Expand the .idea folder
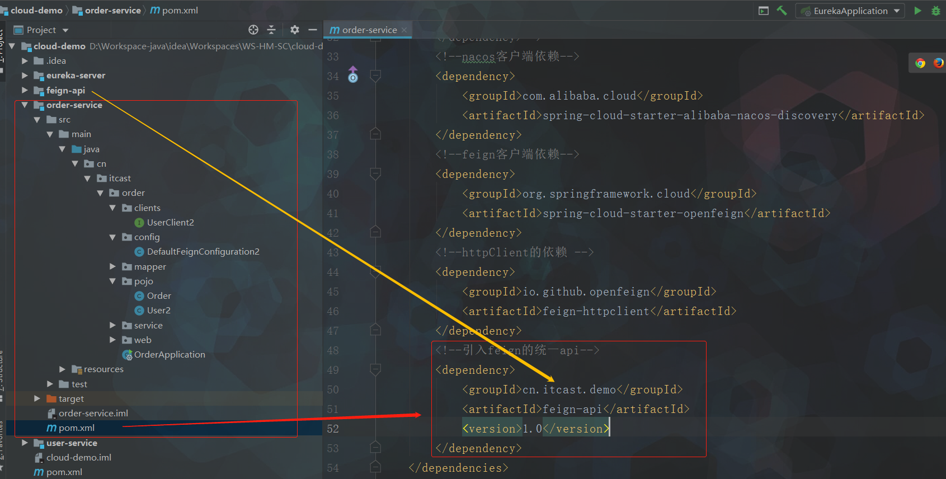 (x=25, y=60)
